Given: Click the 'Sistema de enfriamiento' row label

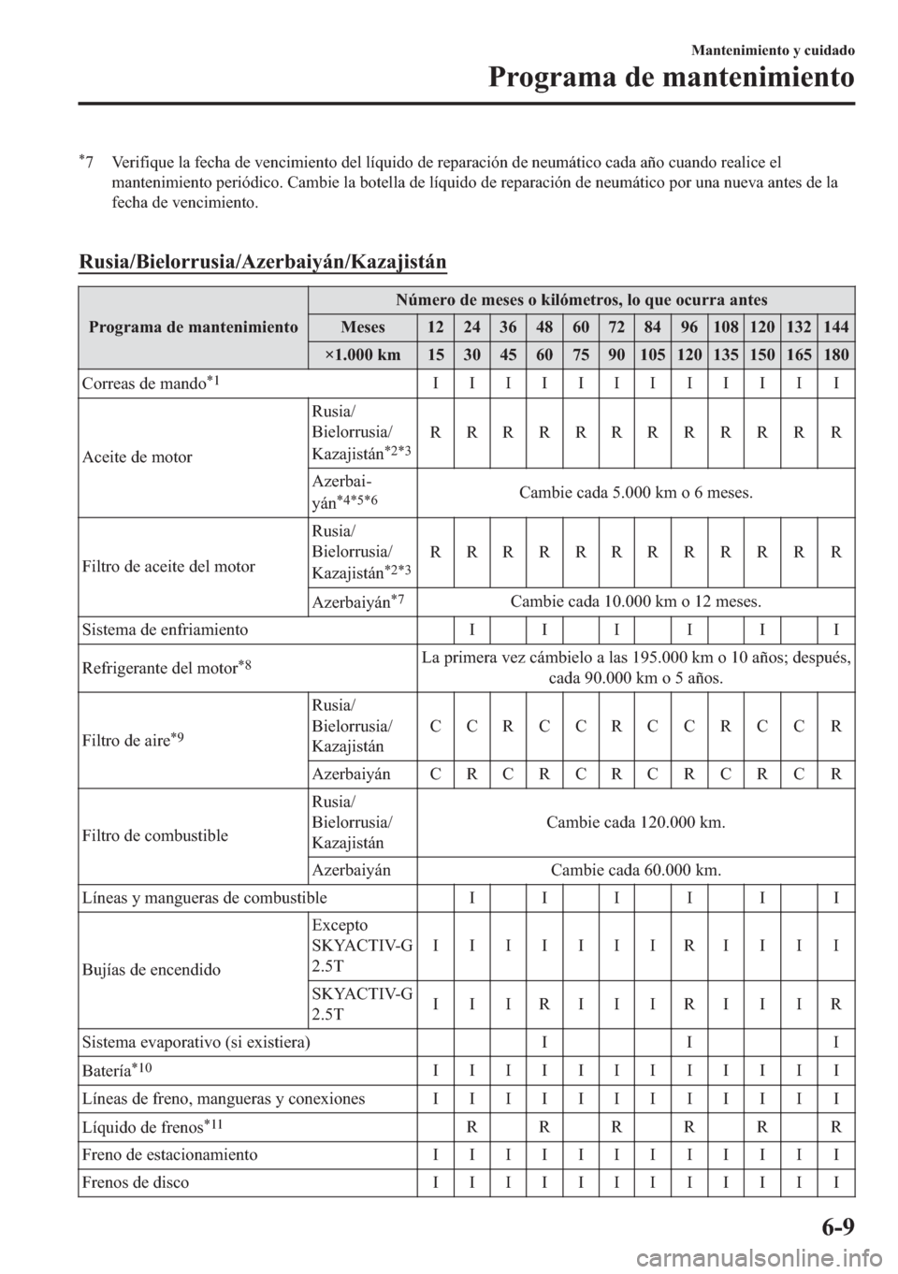Looking at the screenshot, I should [x=166, y=630].
